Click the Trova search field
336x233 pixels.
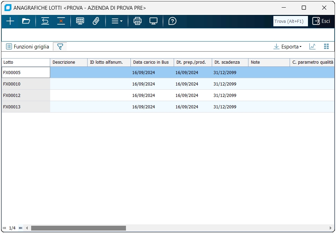[x=290, y=21]
